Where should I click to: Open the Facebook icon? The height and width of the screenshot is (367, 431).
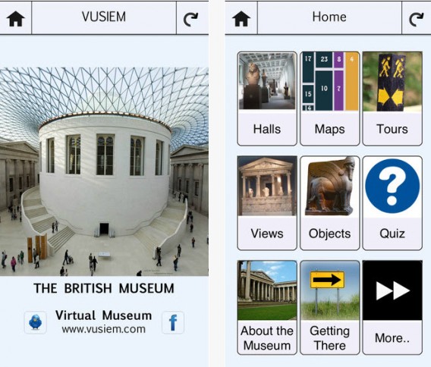173,322
